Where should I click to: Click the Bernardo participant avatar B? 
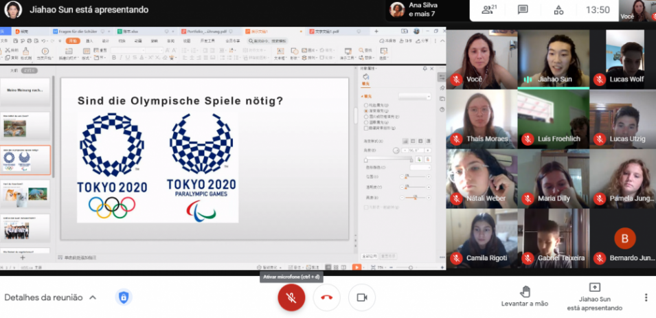[x=624, y=238]
